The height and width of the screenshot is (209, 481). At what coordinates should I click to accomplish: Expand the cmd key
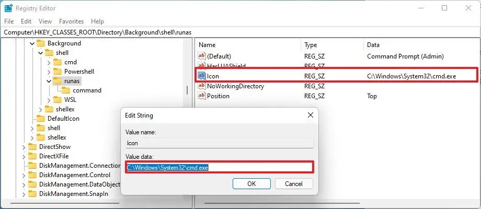pyautogui.click(x=49, y=63)
